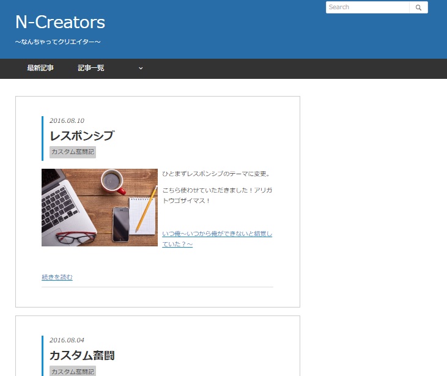Open the 記事一覧 menu item

(x=91, y=68)
